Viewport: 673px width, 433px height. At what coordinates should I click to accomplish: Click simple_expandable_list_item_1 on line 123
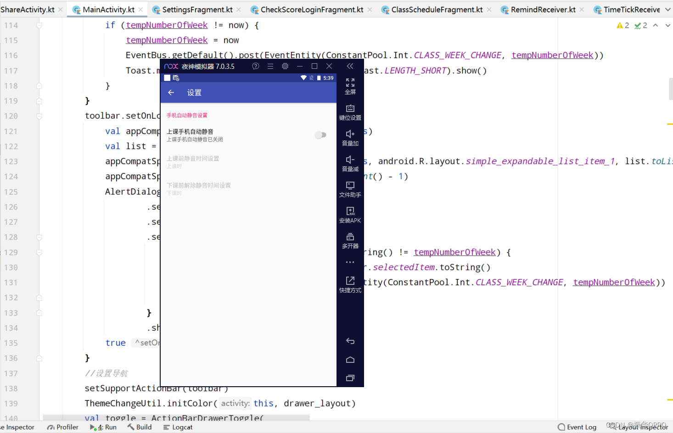click(540, 161)
